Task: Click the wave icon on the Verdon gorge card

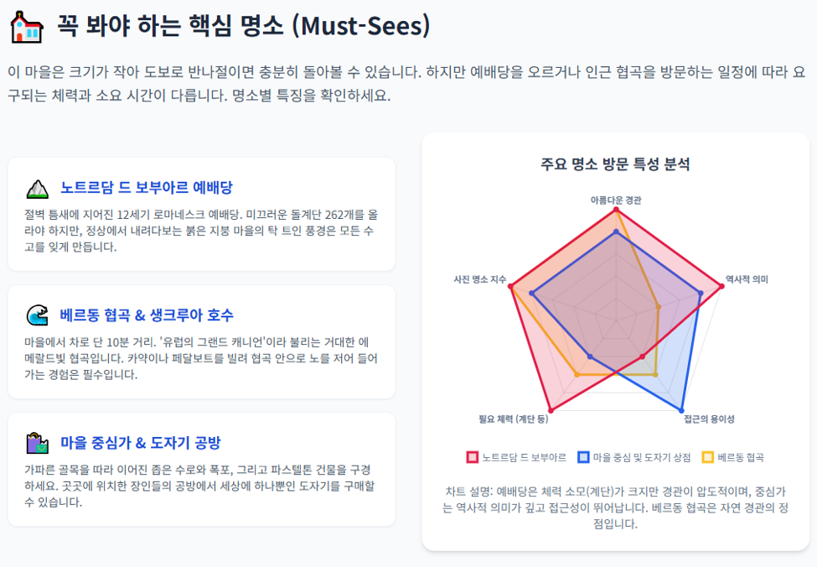Action: [x=37, y=315]
